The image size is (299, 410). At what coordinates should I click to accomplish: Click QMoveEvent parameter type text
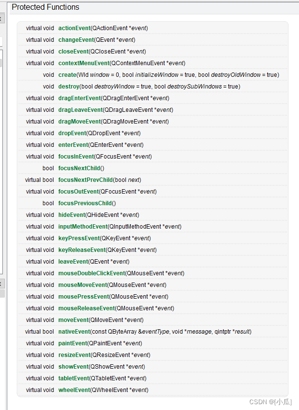[107, 320]
